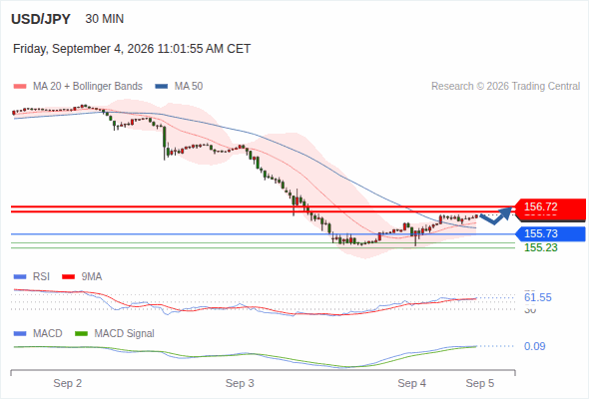Click the Sep 2 date axis label
Image resolution: width=589 pixels, height=399 pixels.
(x=68, y=383)
